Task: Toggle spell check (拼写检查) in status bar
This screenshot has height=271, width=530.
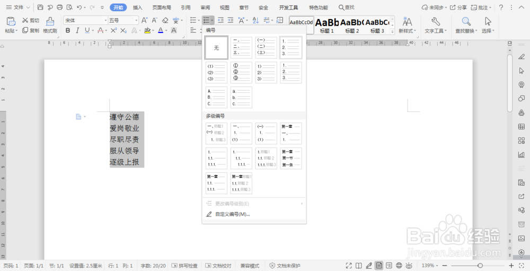Action: pos(184,266)
